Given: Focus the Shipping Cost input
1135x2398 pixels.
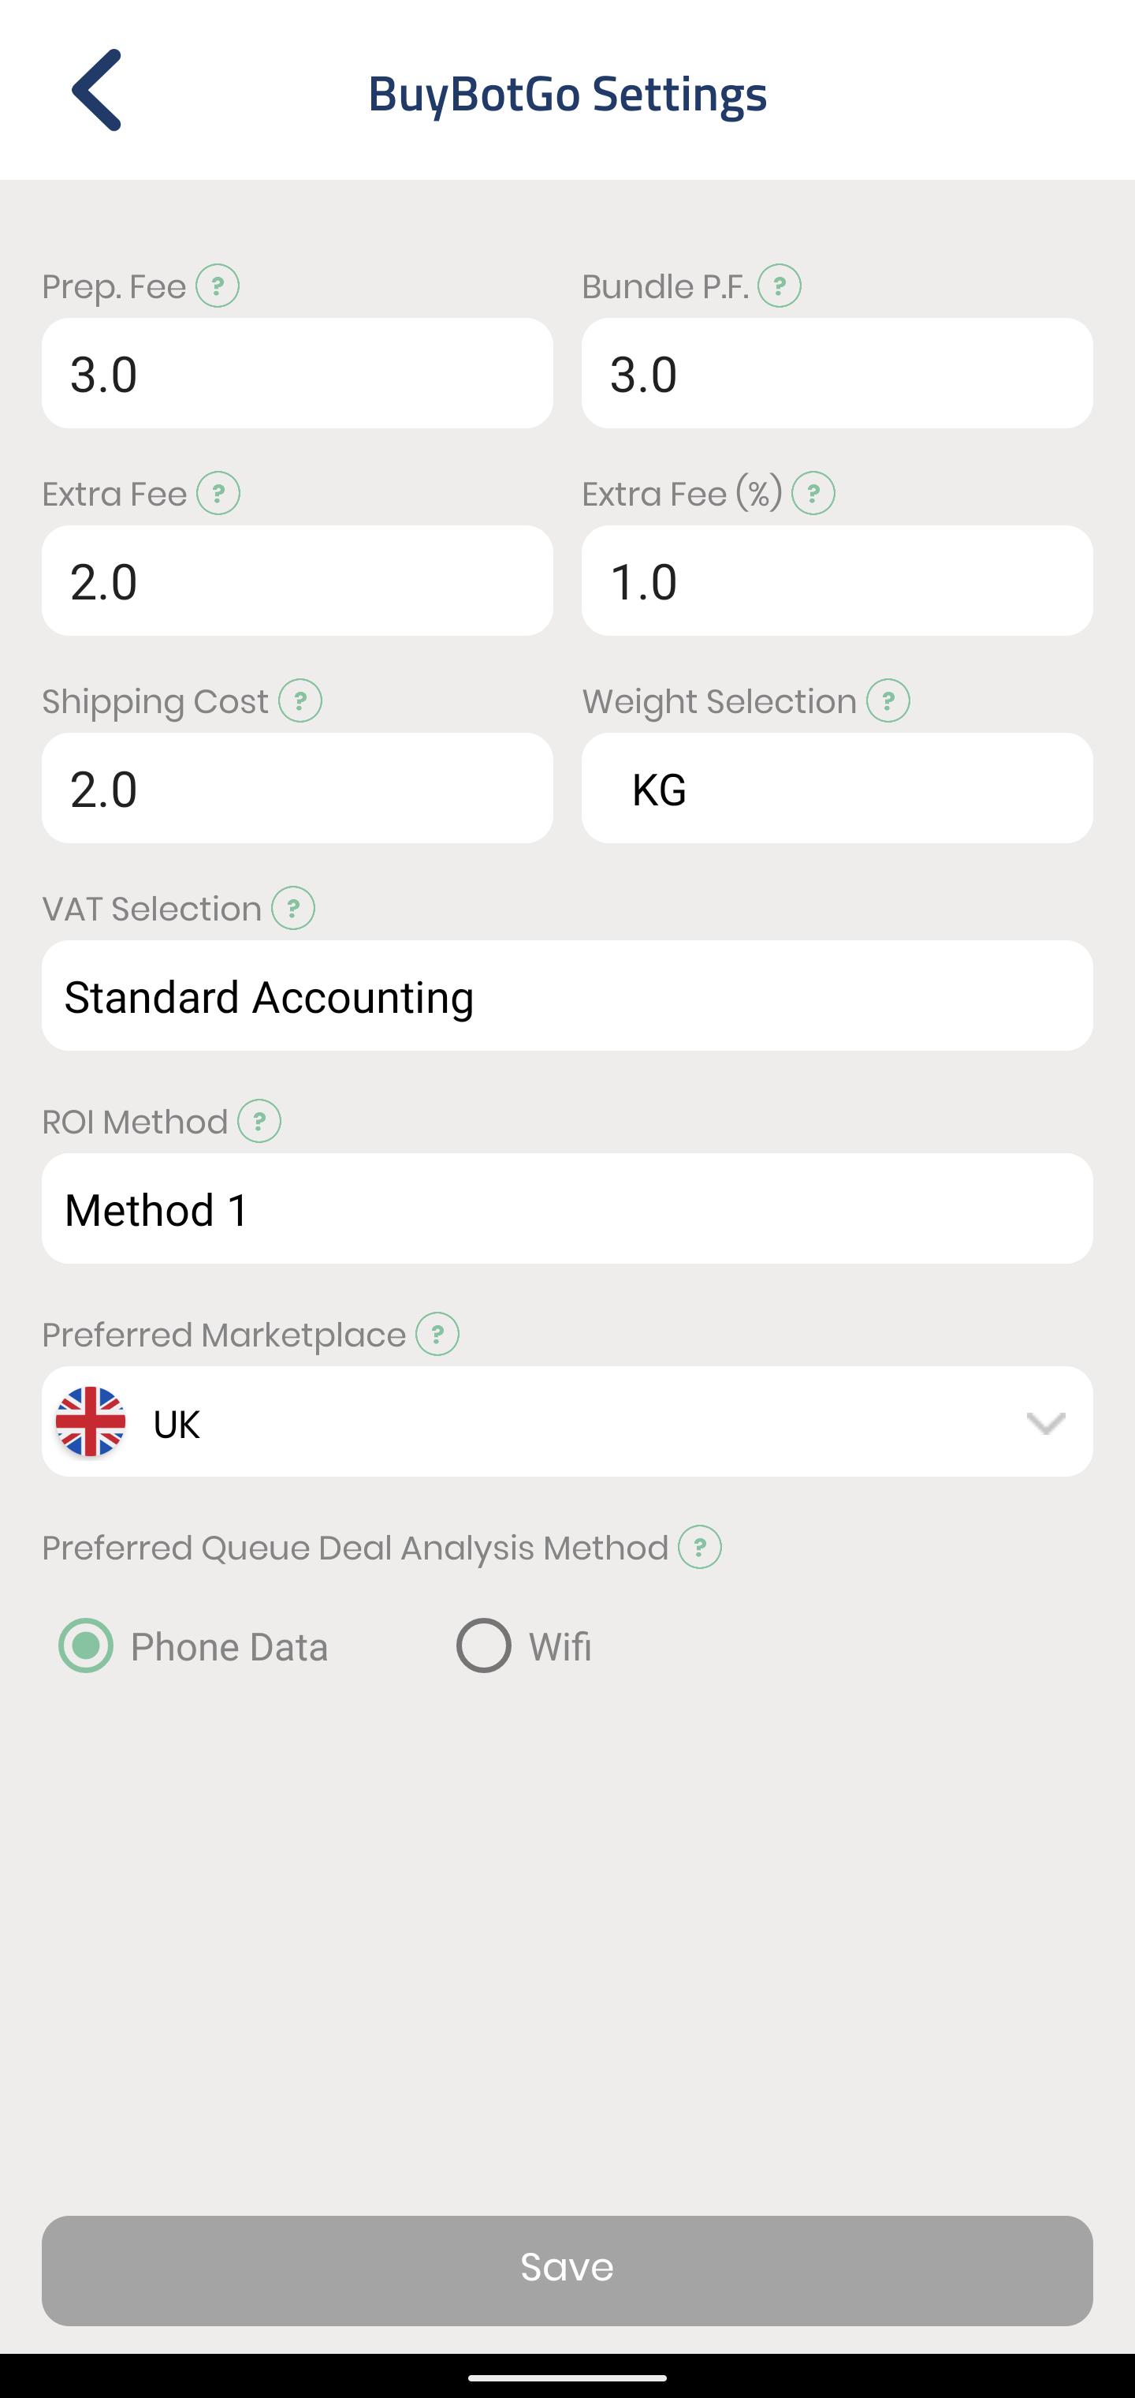Looking at the screenshot, I should [x=297, y=789].
